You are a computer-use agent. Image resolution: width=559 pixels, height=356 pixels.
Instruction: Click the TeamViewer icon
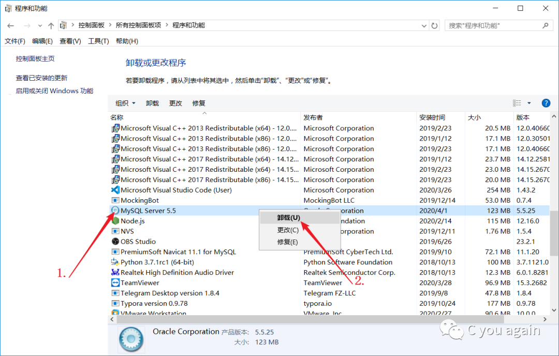(115, 283)
